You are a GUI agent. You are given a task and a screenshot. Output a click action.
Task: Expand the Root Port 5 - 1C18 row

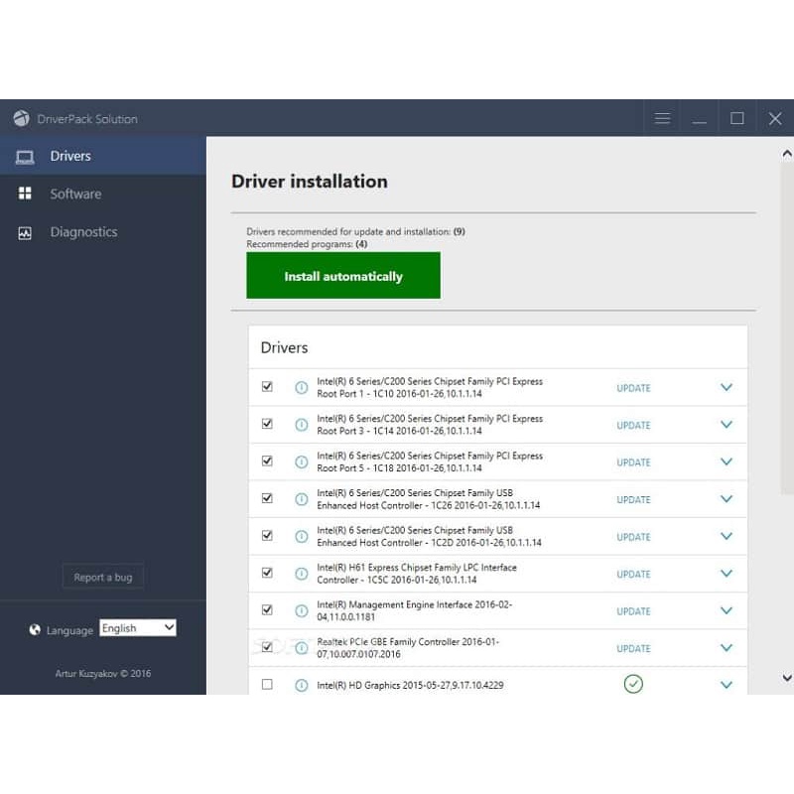[x=726, y=463]
